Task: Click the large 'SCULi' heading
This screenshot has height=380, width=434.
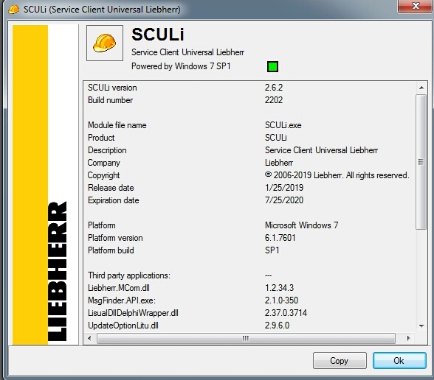Action: (x=158, y=35)
